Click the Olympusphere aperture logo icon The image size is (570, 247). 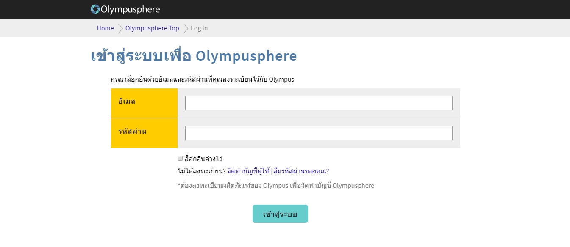coord(95,9)
